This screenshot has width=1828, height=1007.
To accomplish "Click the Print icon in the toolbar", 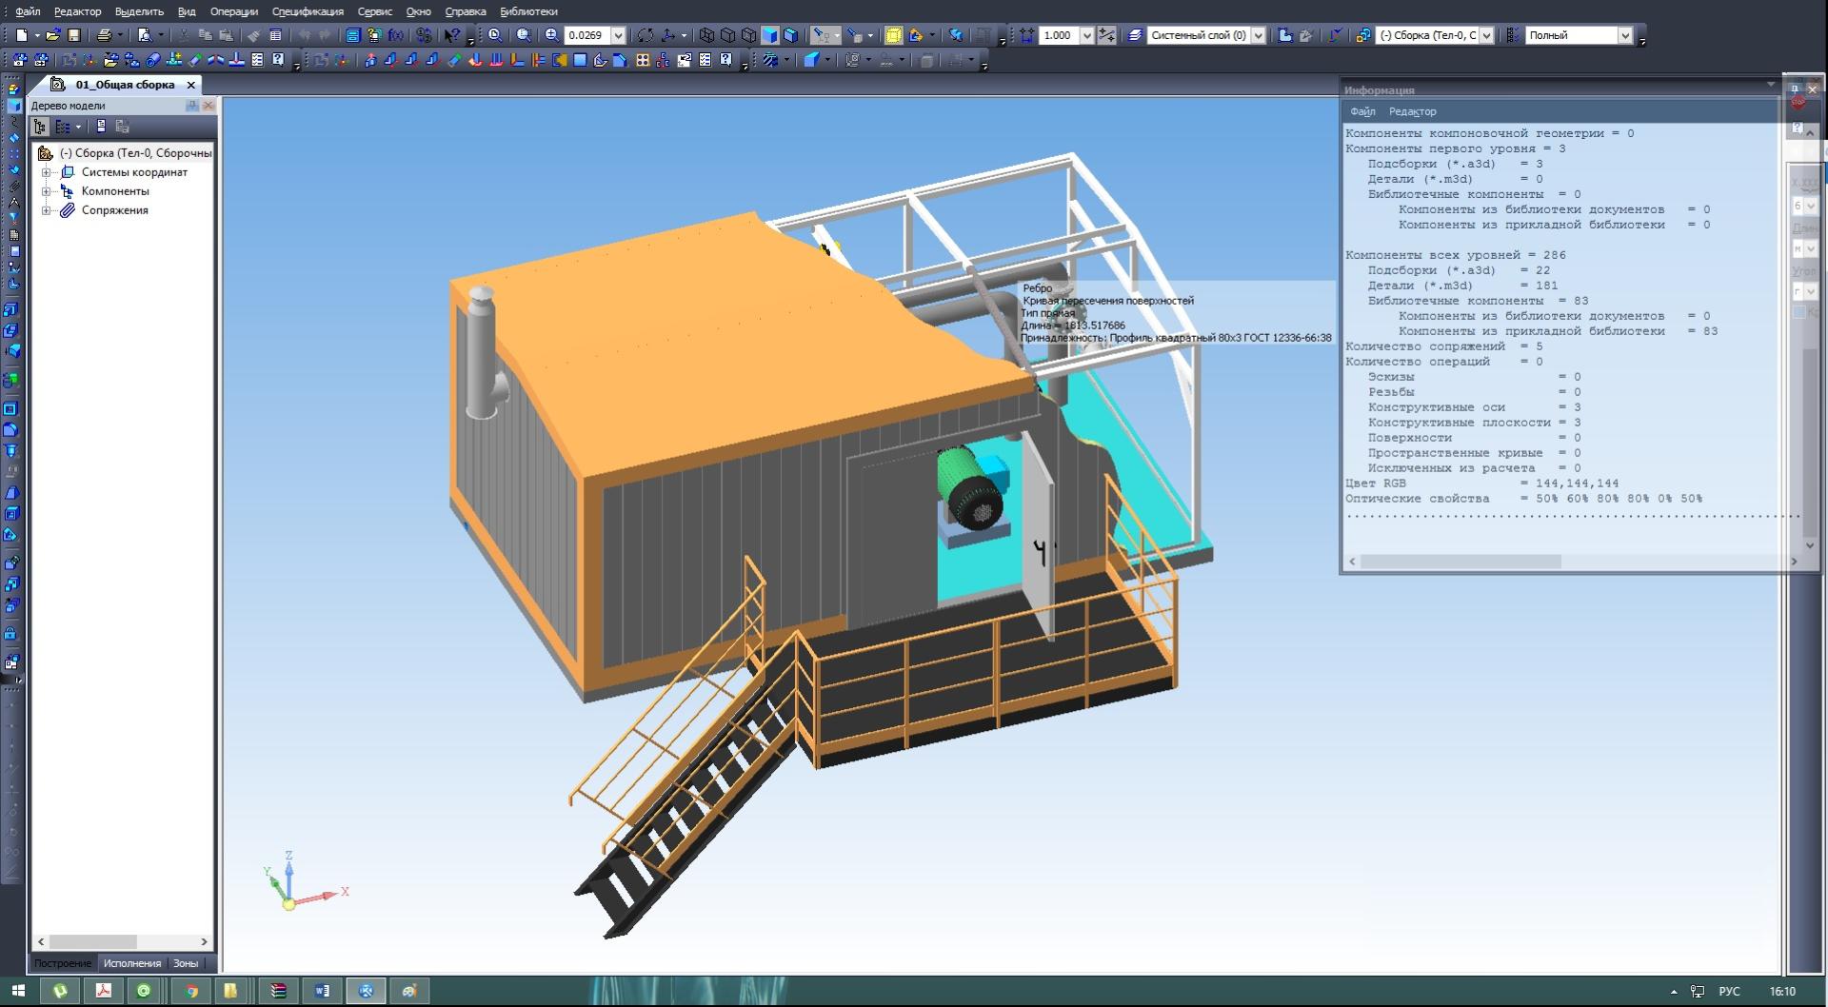I will 104,35.
